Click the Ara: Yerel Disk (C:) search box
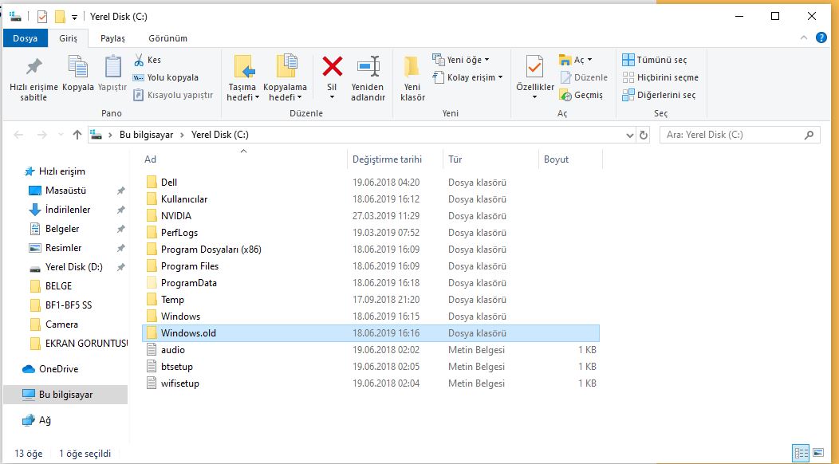The height and width of the screenshot is (464, 839). (740, 135)
